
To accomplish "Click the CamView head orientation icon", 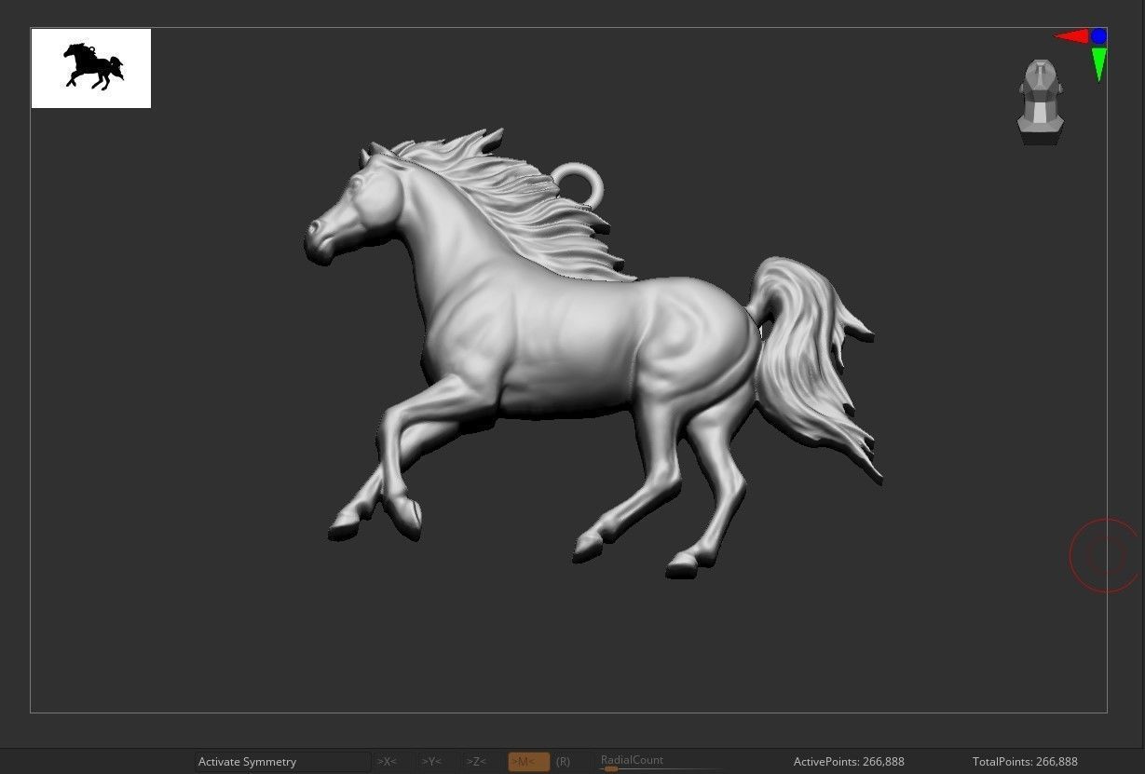I will click(1040, 101).
